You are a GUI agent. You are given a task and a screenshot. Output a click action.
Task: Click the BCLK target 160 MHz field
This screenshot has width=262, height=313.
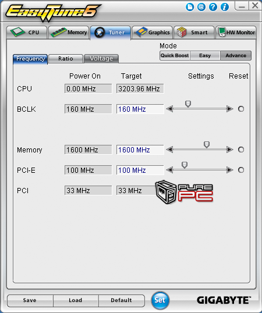[140, 109]
